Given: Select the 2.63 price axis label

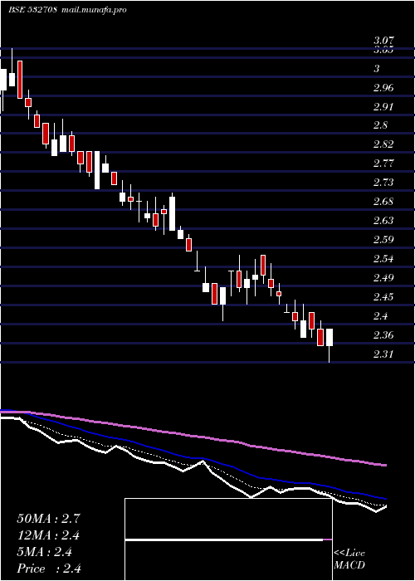Looking at the screenshot, I should (383, 221).
